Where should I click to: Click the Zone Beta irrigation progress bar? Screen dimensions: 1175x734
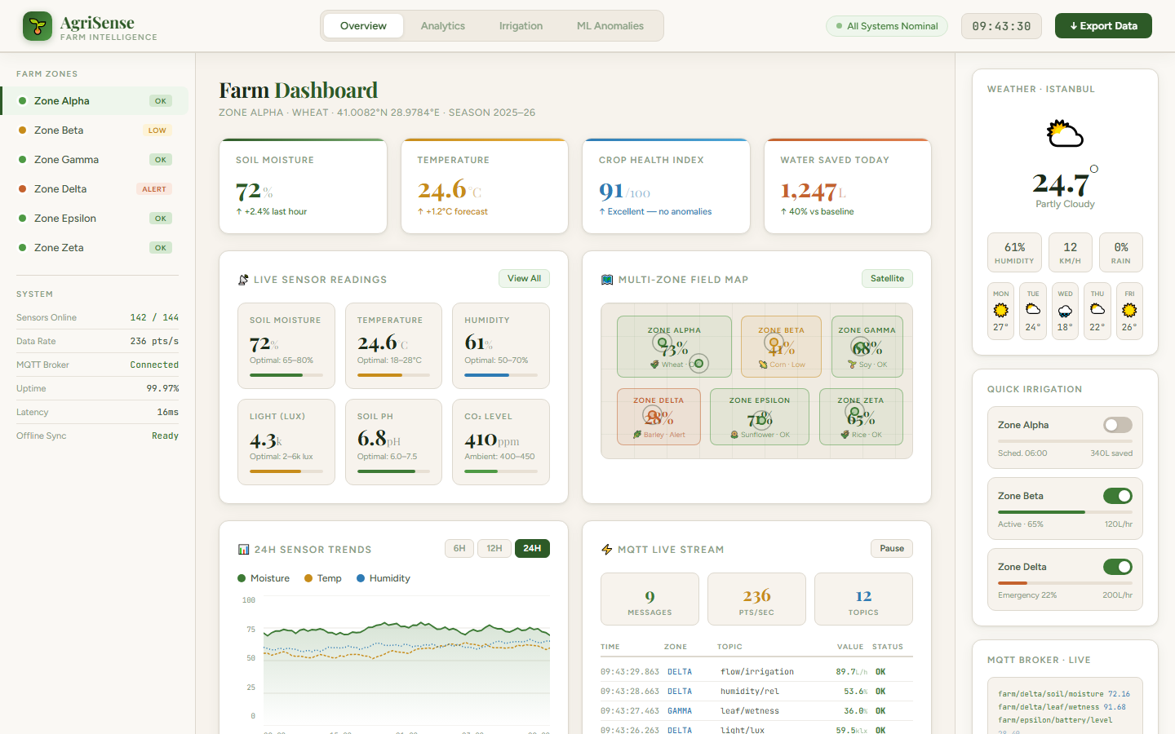[1065, 512]
